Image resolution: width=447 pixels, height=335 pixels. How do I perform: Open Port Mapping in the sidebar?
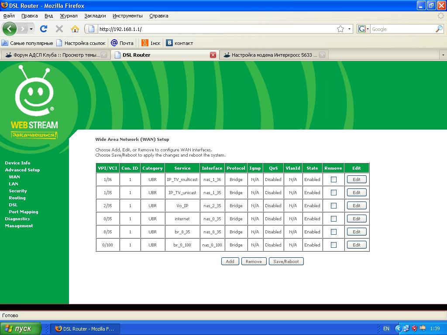point(24,212)
